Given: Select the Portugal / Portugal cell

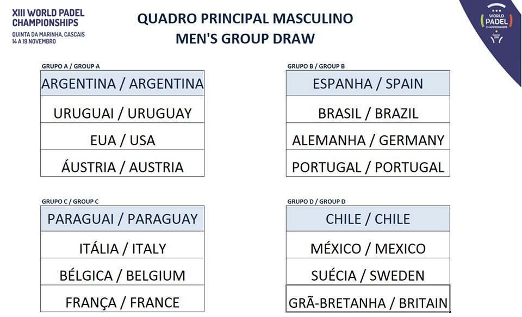Looking at the screenshot, I should [368, 167].
